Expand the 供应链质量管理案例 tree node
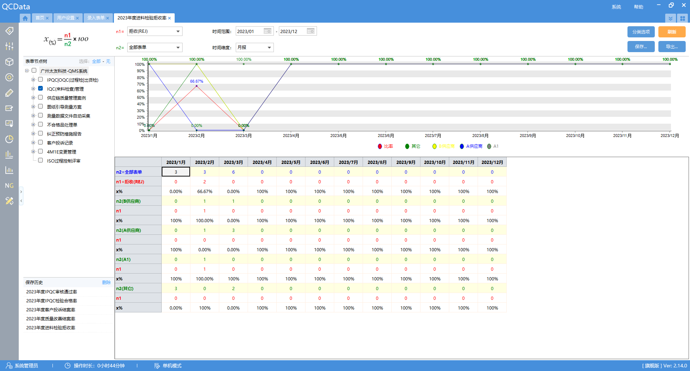 tap(33, 97)
